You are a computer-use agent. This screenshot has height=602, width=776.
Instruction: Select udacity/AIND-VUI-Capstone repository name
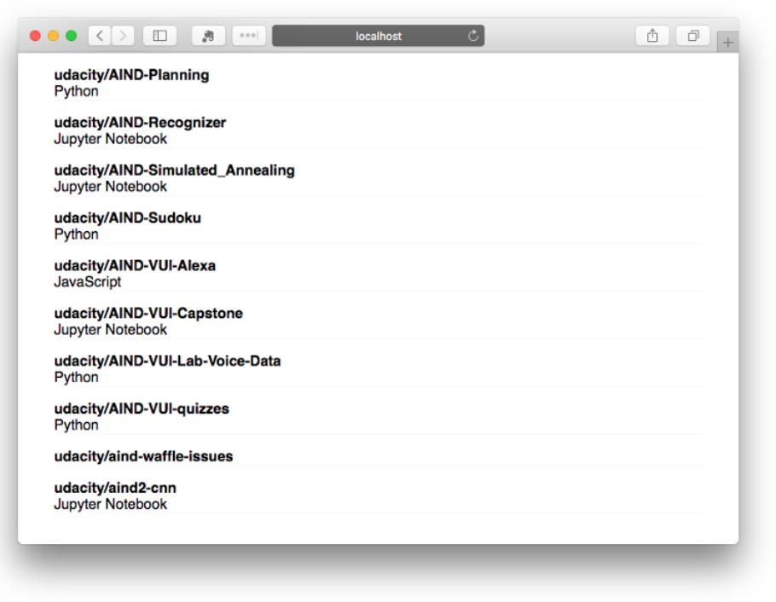(x=148, y=313)
